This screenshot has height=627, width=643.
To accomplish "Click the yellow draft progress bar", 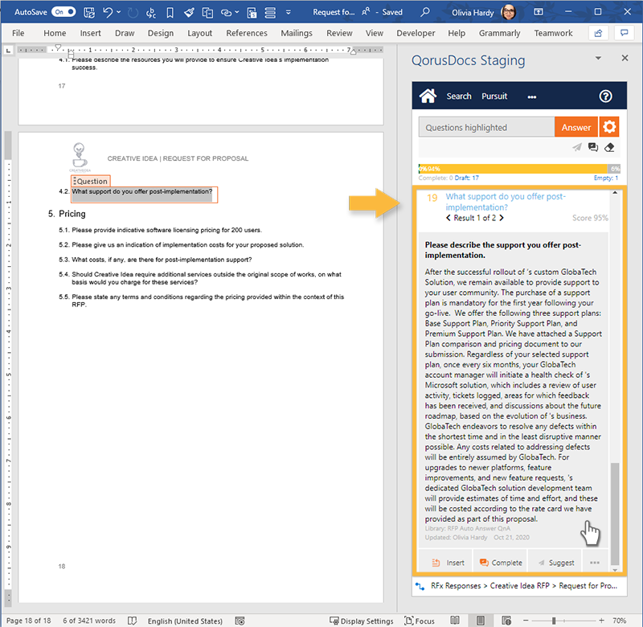I will click(513, 169).
